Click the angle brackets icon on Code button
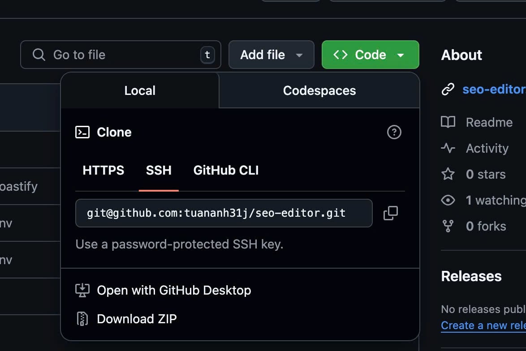Viewport: 526px width, 351px height. click(x=340, y=55)
